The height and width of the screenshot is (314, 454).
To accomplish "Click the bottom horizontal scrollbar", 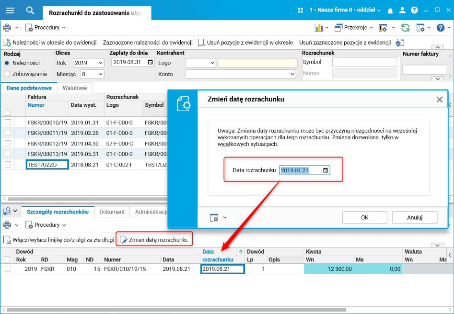I will coord(176,310).
